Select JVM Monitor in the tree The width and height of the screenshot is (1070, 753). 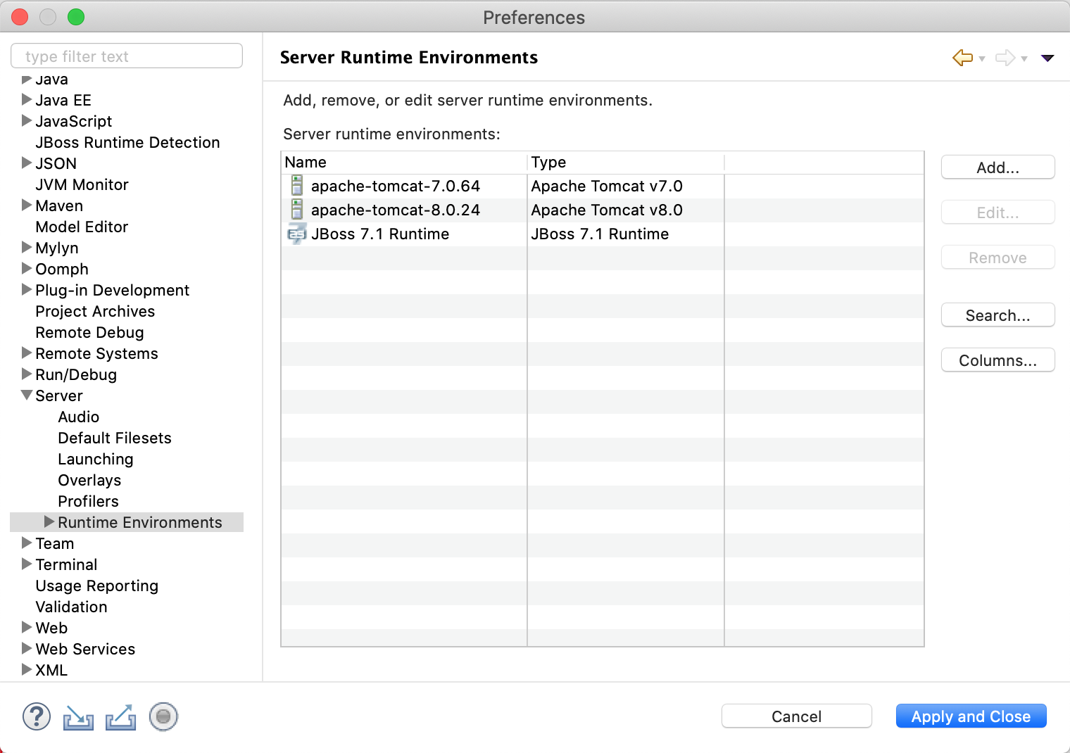[82, 184]
